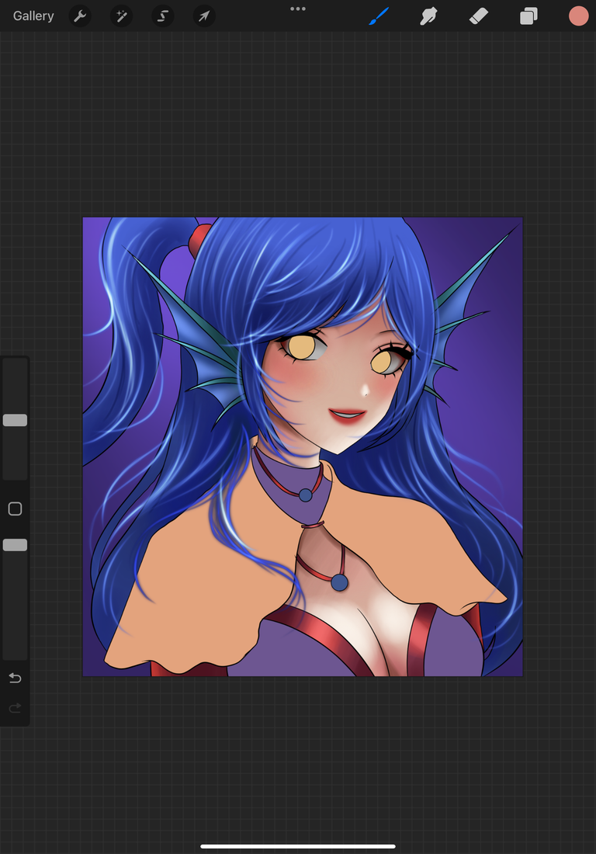
Task: Tap the square Modify button on sidebar
Action: [15, 509]
